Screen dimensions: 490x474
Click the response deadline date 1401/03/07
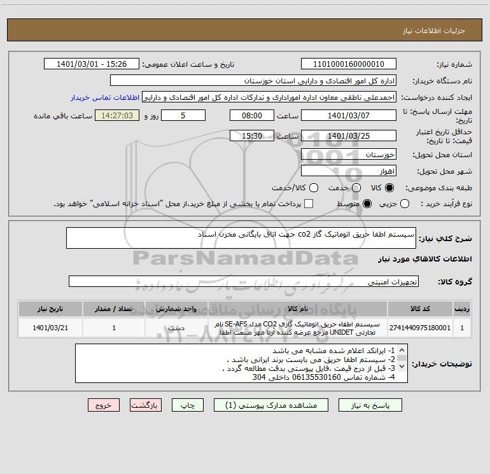[349, 115]
